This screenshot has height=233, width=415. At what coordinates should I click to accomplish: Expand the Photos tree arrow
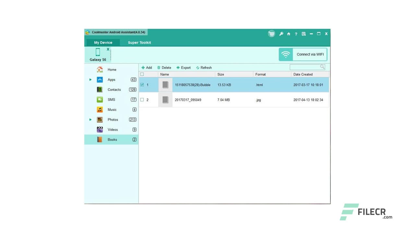[91, 119]
